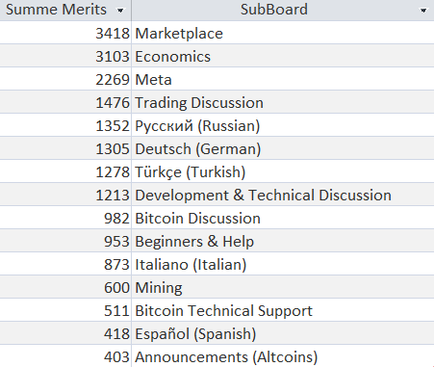Click the Español (Spanish) cell
434x367 pixels.
(x=283, y=333)
